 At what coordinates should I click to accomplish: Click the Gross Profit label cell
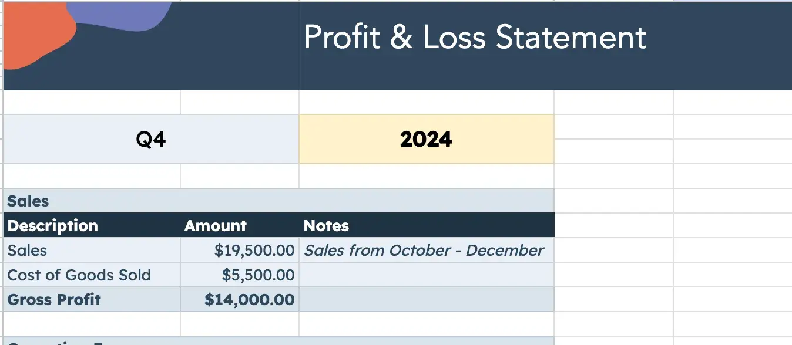coord(54,300)
